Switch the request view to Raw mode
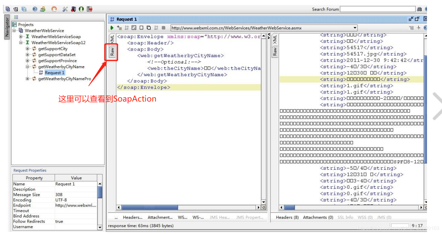 [x=112, y=51]
